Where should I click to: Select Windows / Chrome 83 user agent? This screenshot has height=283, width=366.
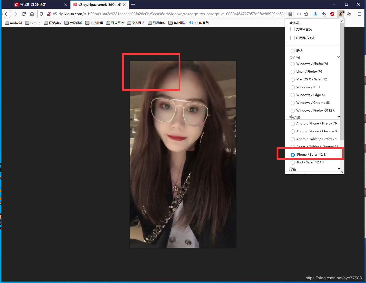click(293, 103)
